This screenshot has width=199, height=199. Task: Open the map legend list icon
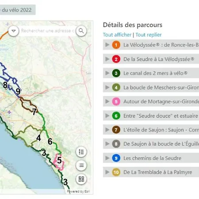point(81,152)
